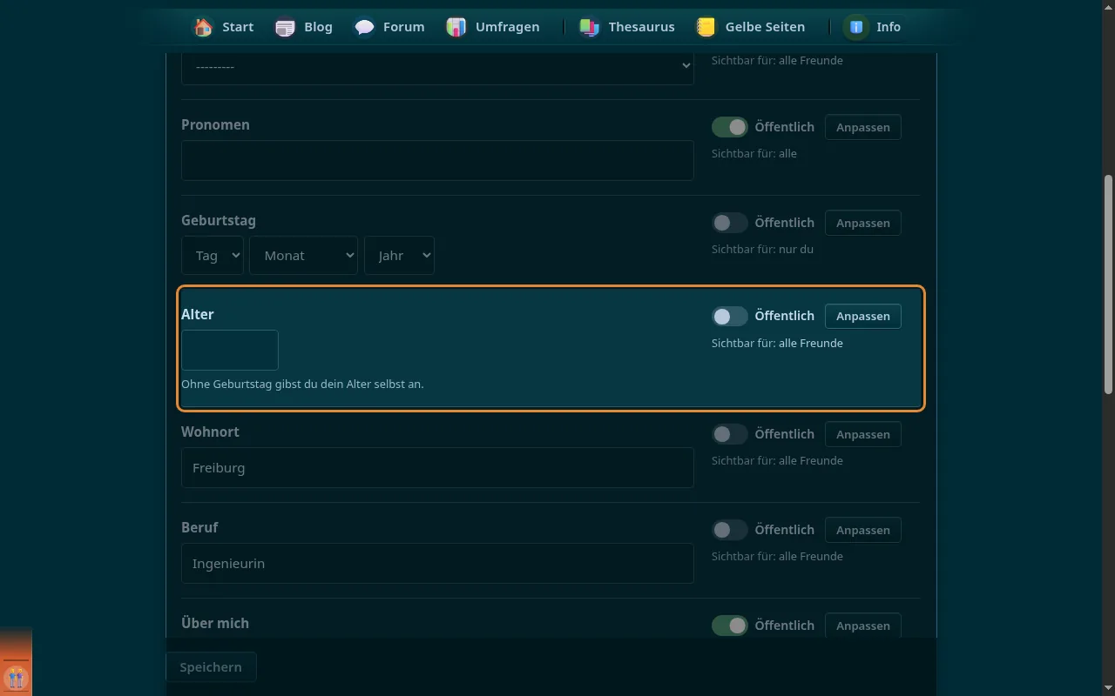Image resolution: width=1115 pixels, height=696 pixels.
Task: Click the Gelbe Seiten yellow book icon
Action: pos(706,27)
